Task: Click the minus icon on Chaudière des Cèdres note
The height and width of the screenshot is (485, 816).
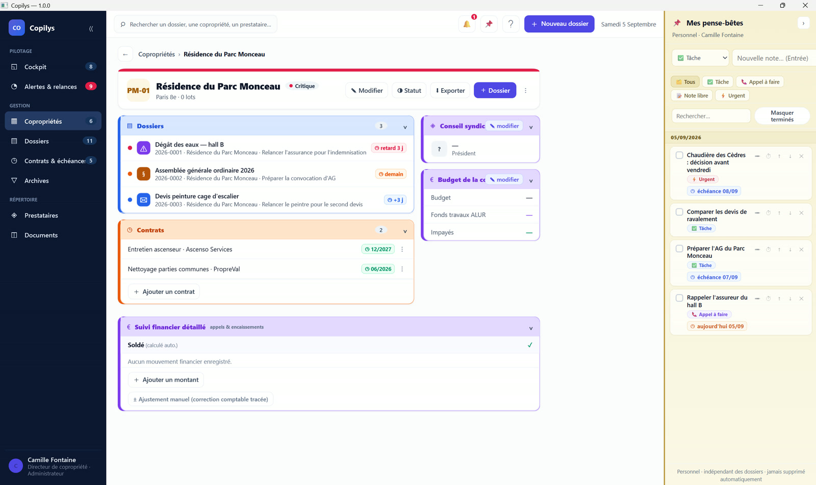Action: [x=757, y=156]
